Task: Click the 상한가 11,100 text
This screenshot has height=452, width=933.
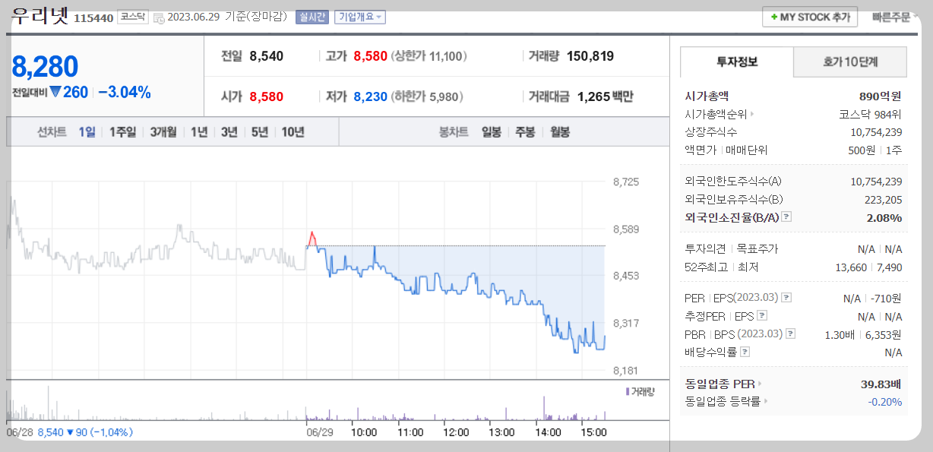Action: click(x=429, y=56)
